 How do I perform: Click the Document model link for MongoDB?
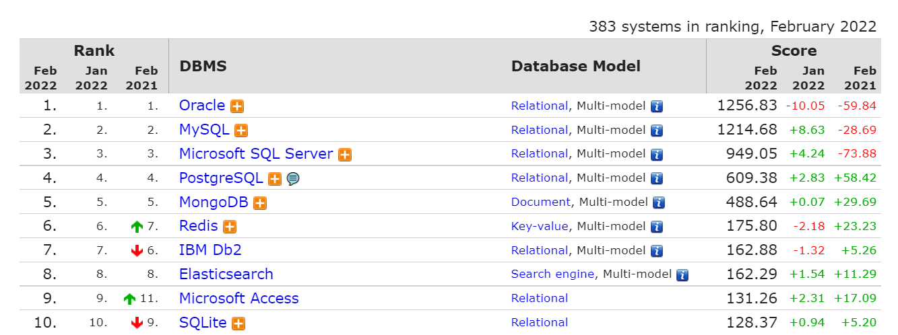[x=541, y=202]
